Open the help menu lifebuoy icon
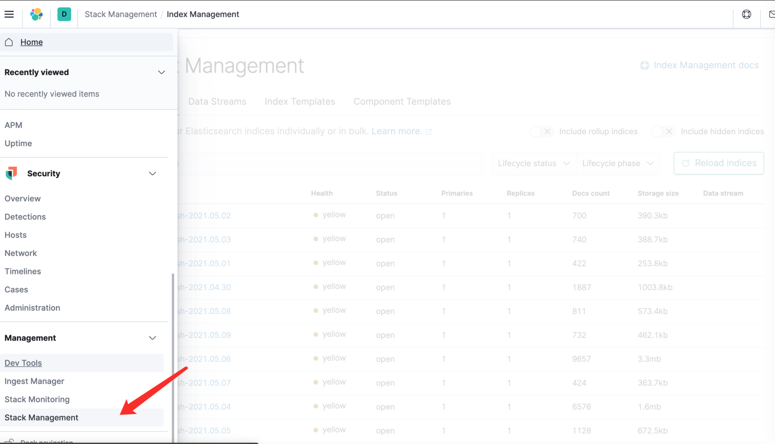The image size is (775, 444). click(746, 14)
